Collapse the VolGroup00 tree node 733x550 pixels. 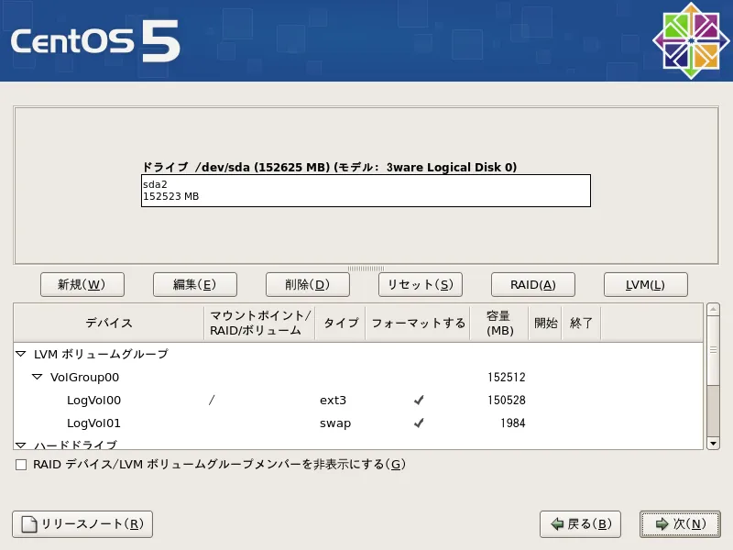[37, 377]
